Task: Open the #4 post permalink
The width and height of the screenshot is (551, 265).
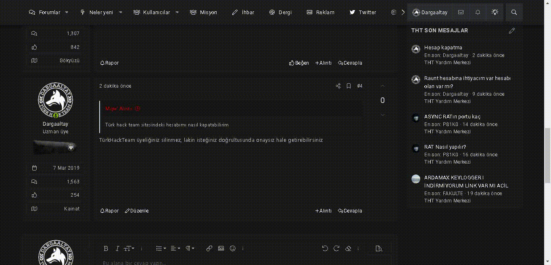Action: coord(360,86)
